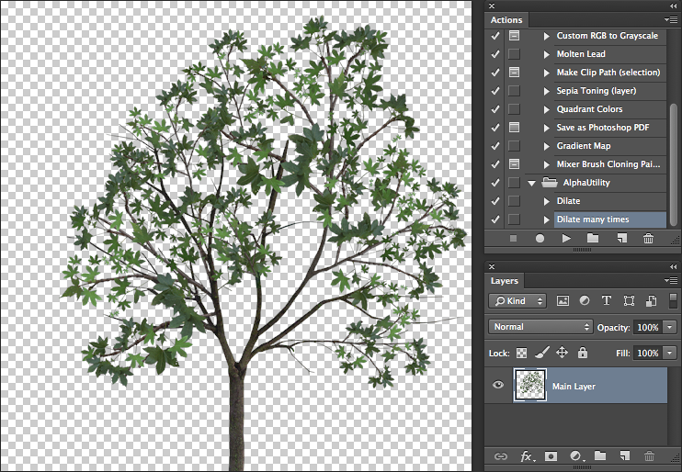Click the record action button
The image size is (682, 472).
(540, 239)
